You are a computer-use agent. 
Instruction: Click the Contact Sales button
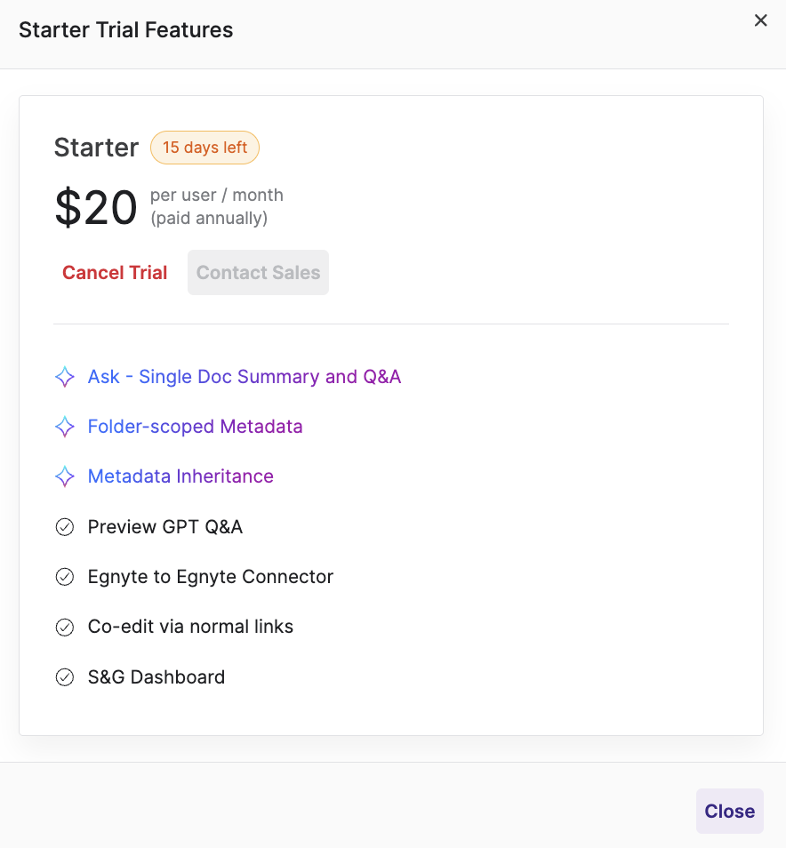point(258,272)
